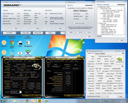Screen dimensions: 128x103
Task: Select the CPU-Z taskbar icon
Action: point(39,101)
